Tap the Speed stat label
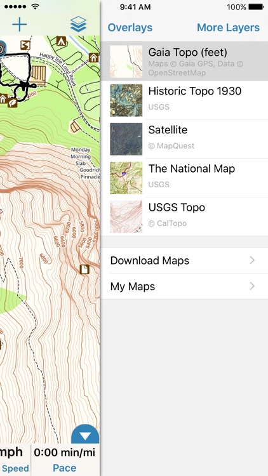Screen dimensions: 268x476 coord(15,468)
